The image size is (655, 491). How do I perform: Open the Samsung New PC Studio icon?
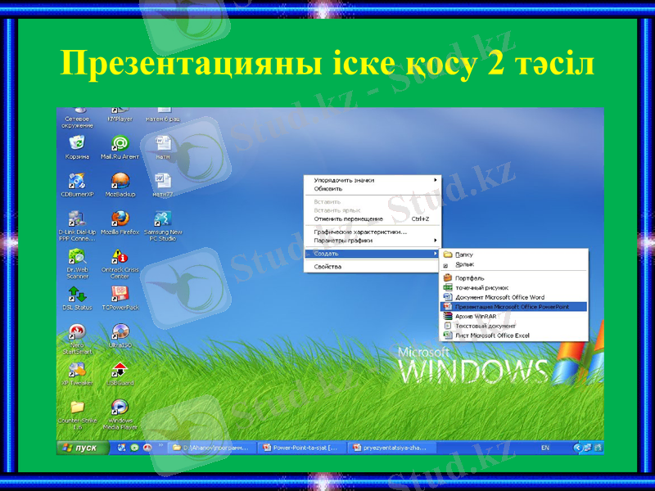point(162,219)
